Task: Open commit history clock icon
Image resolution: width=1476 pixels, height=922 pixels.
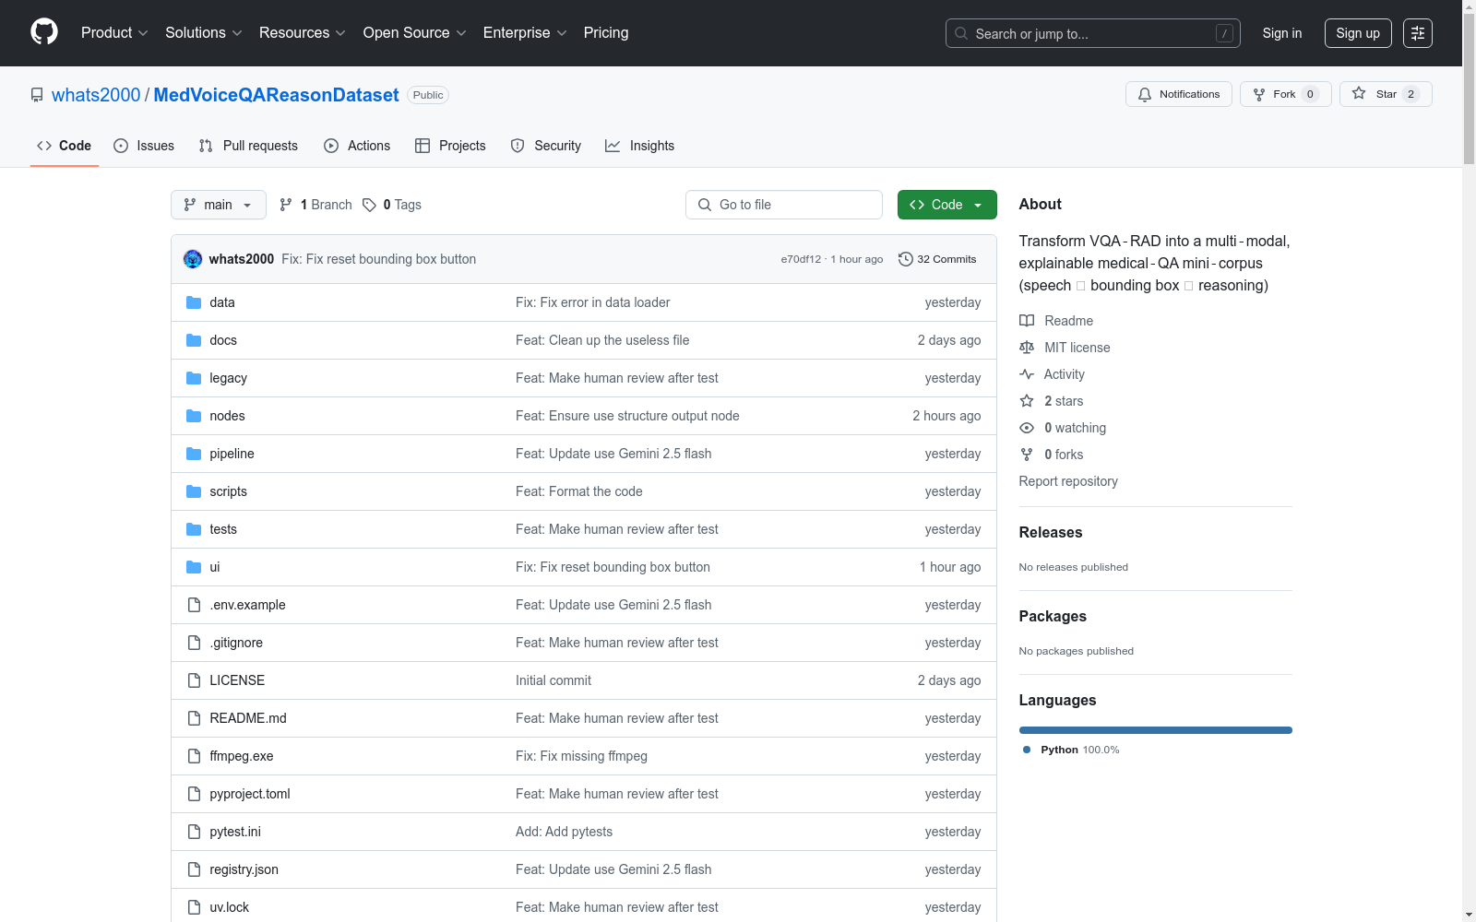Action: [x=906, y=259]
